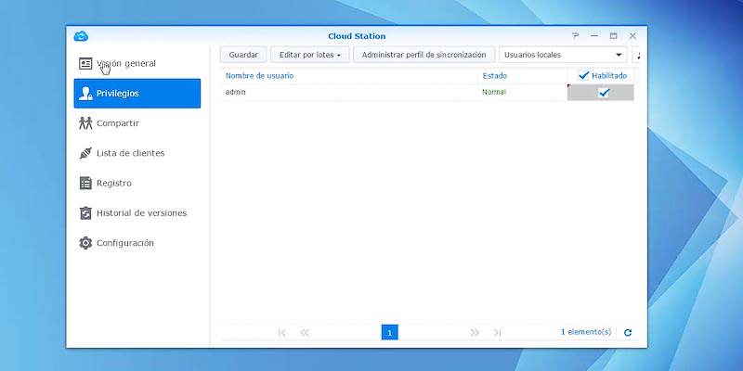Click the 1 elemento(s) count text

[586, 332]
